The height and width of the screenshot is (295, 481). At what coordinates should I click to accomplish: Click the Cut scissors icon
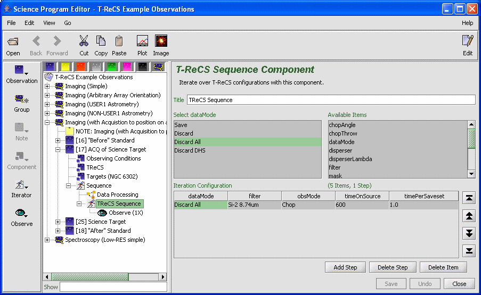click(x=84, y=41)
